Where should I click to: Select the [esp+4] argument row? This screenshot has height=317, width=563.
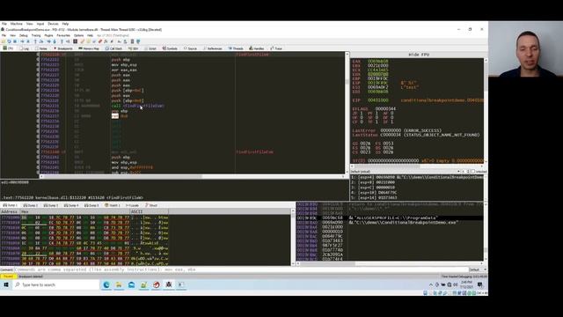pyautogui.click(x=416, y=177)
